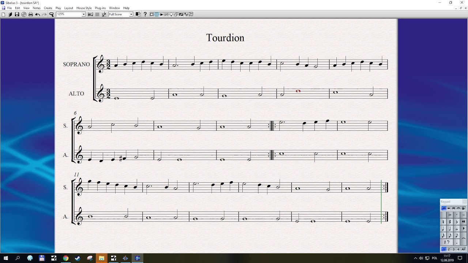Viewport: 468px width, 263px height.
Task: Open the Window menu
Action: pos(114,8)
